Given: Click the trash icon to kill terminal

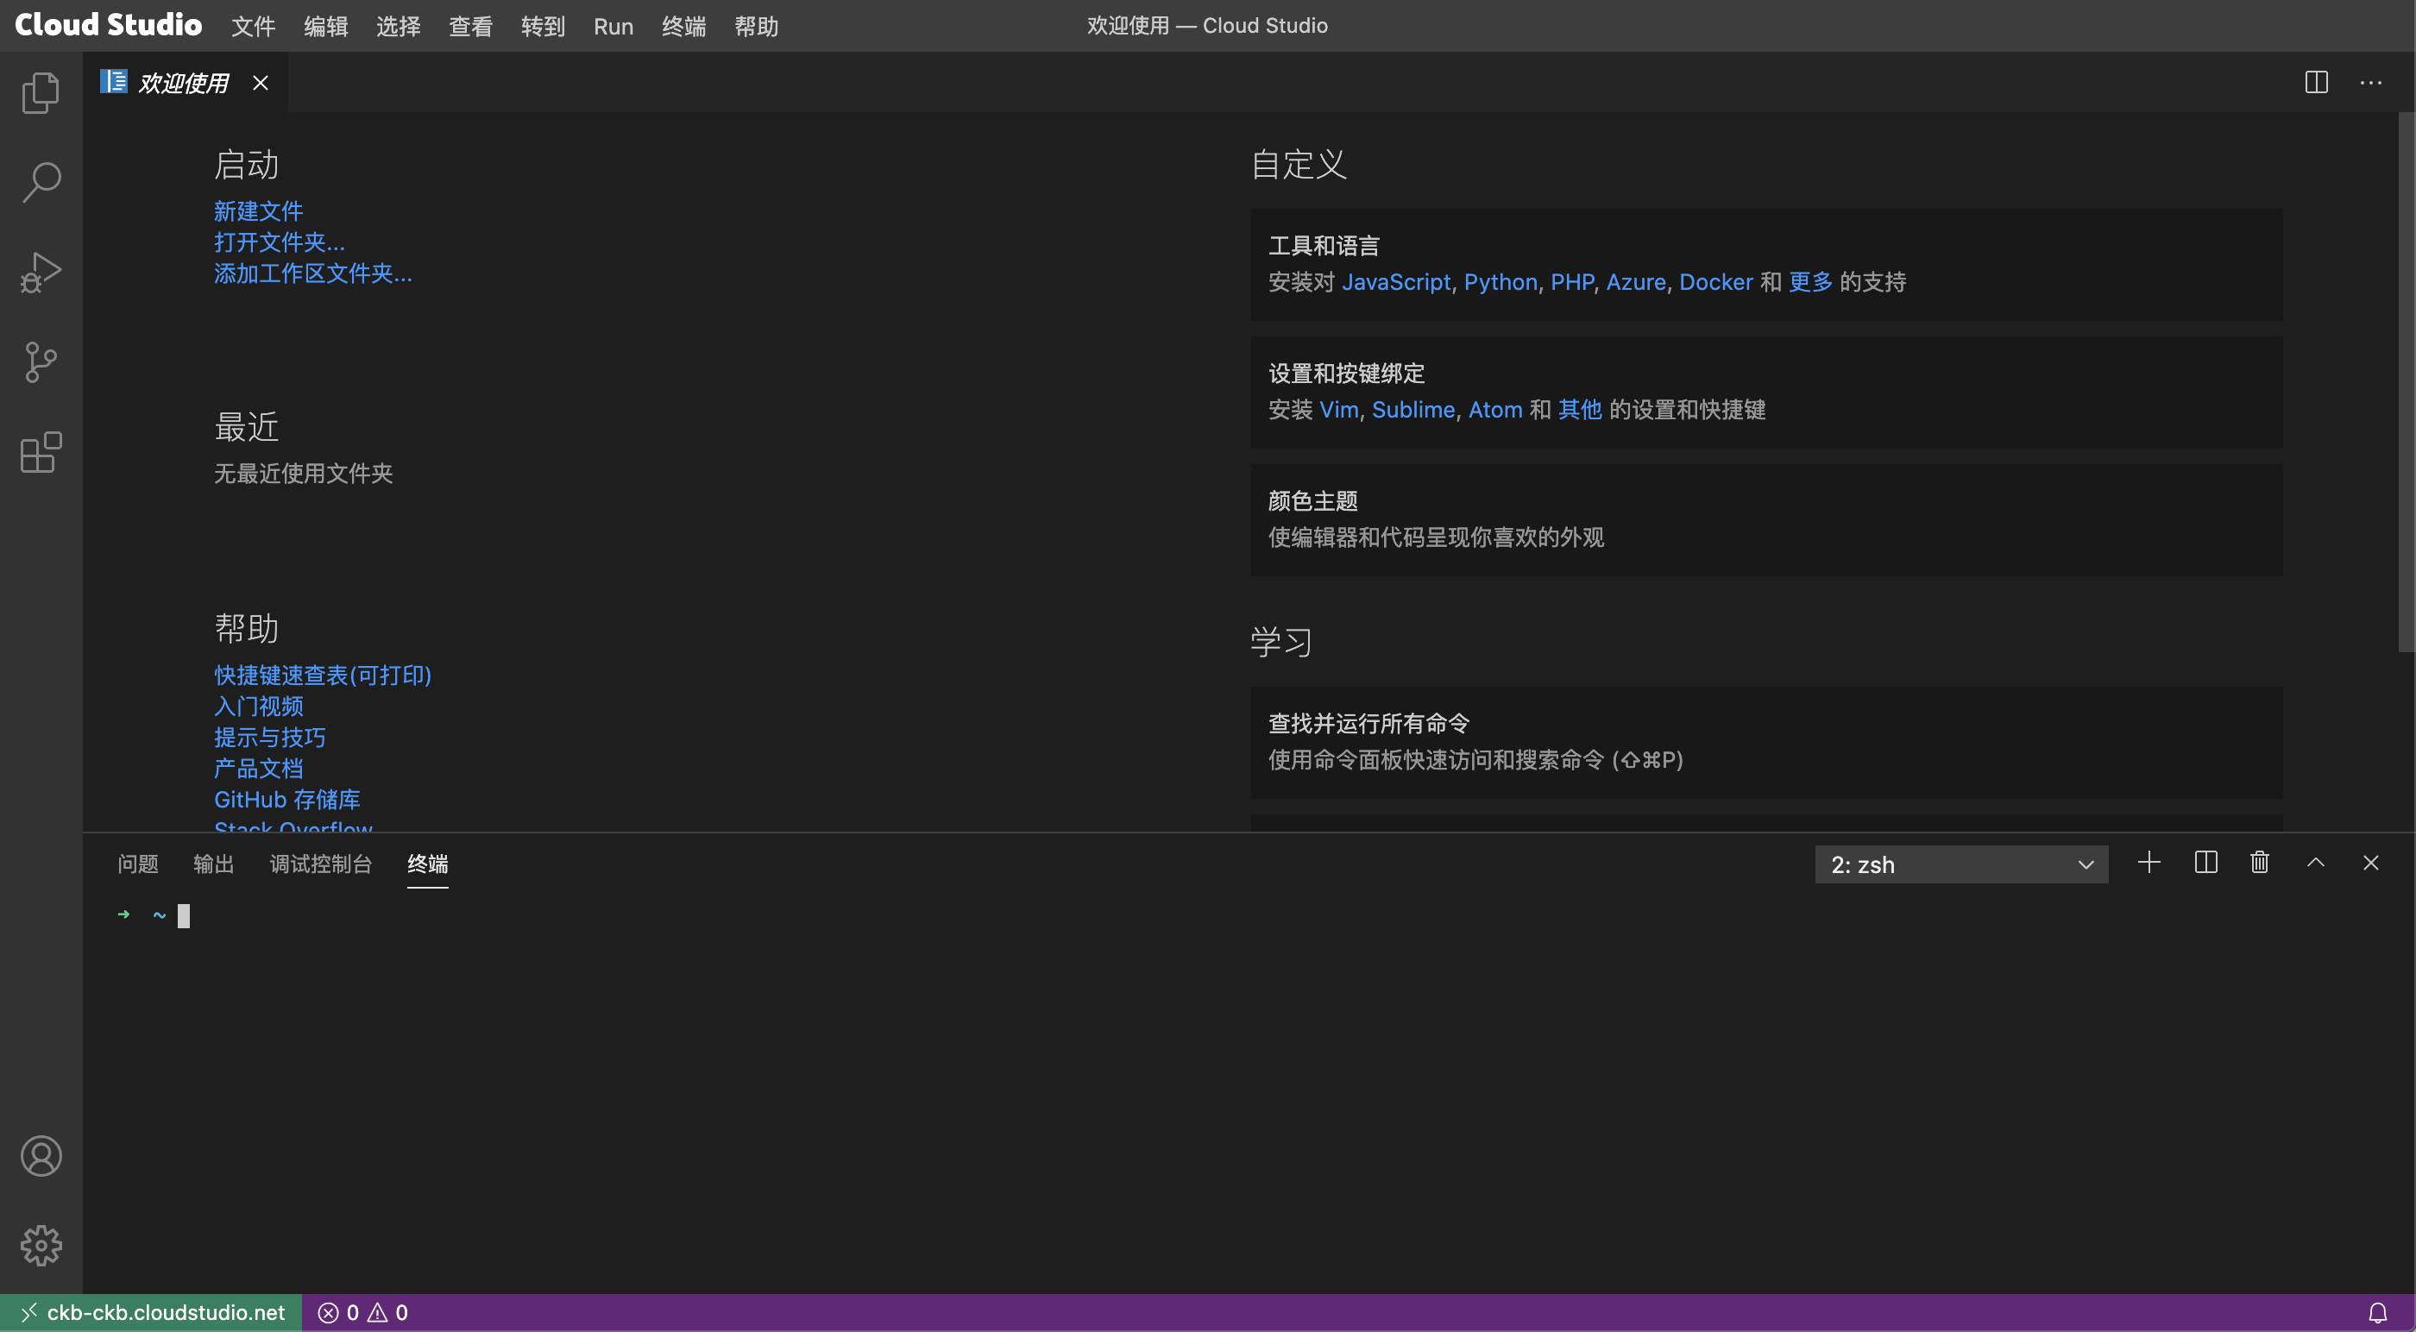Looking at the screenshot, I should tap(2259, 862).
